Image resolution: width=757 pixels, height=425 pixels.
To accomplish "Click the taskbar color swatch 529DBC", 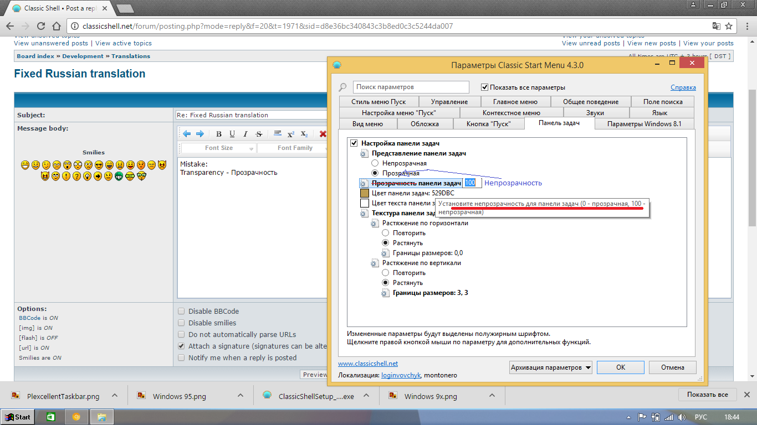I will [365, 193].
